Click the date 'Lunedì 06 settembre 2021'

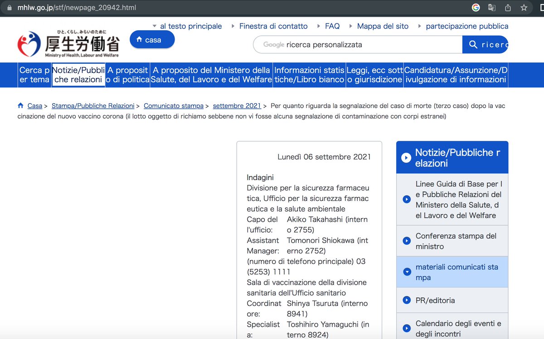click(x=324, y=157)
